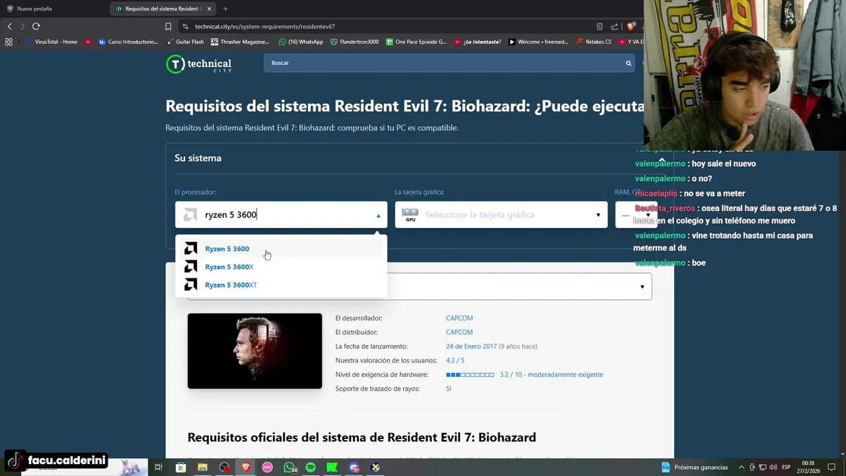Screen dimensions: 846x476
Task: Open (16) WhatsApp bookmark
Action: [301, 42]
